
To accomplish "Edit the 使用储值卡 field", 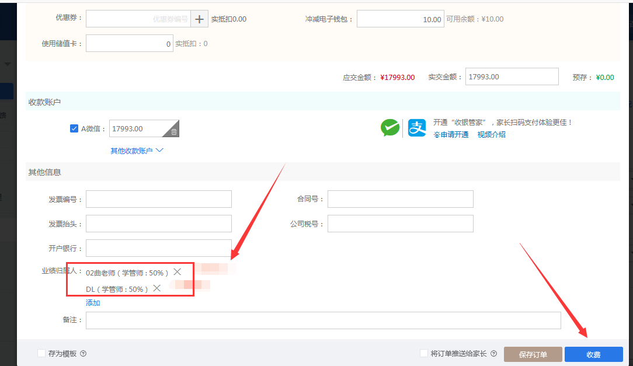I will (130, 43).
